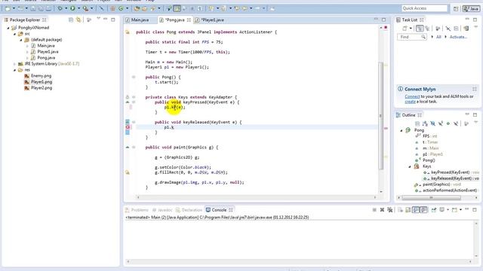
Task: Click the Debug bug icon
Action: 60,8
